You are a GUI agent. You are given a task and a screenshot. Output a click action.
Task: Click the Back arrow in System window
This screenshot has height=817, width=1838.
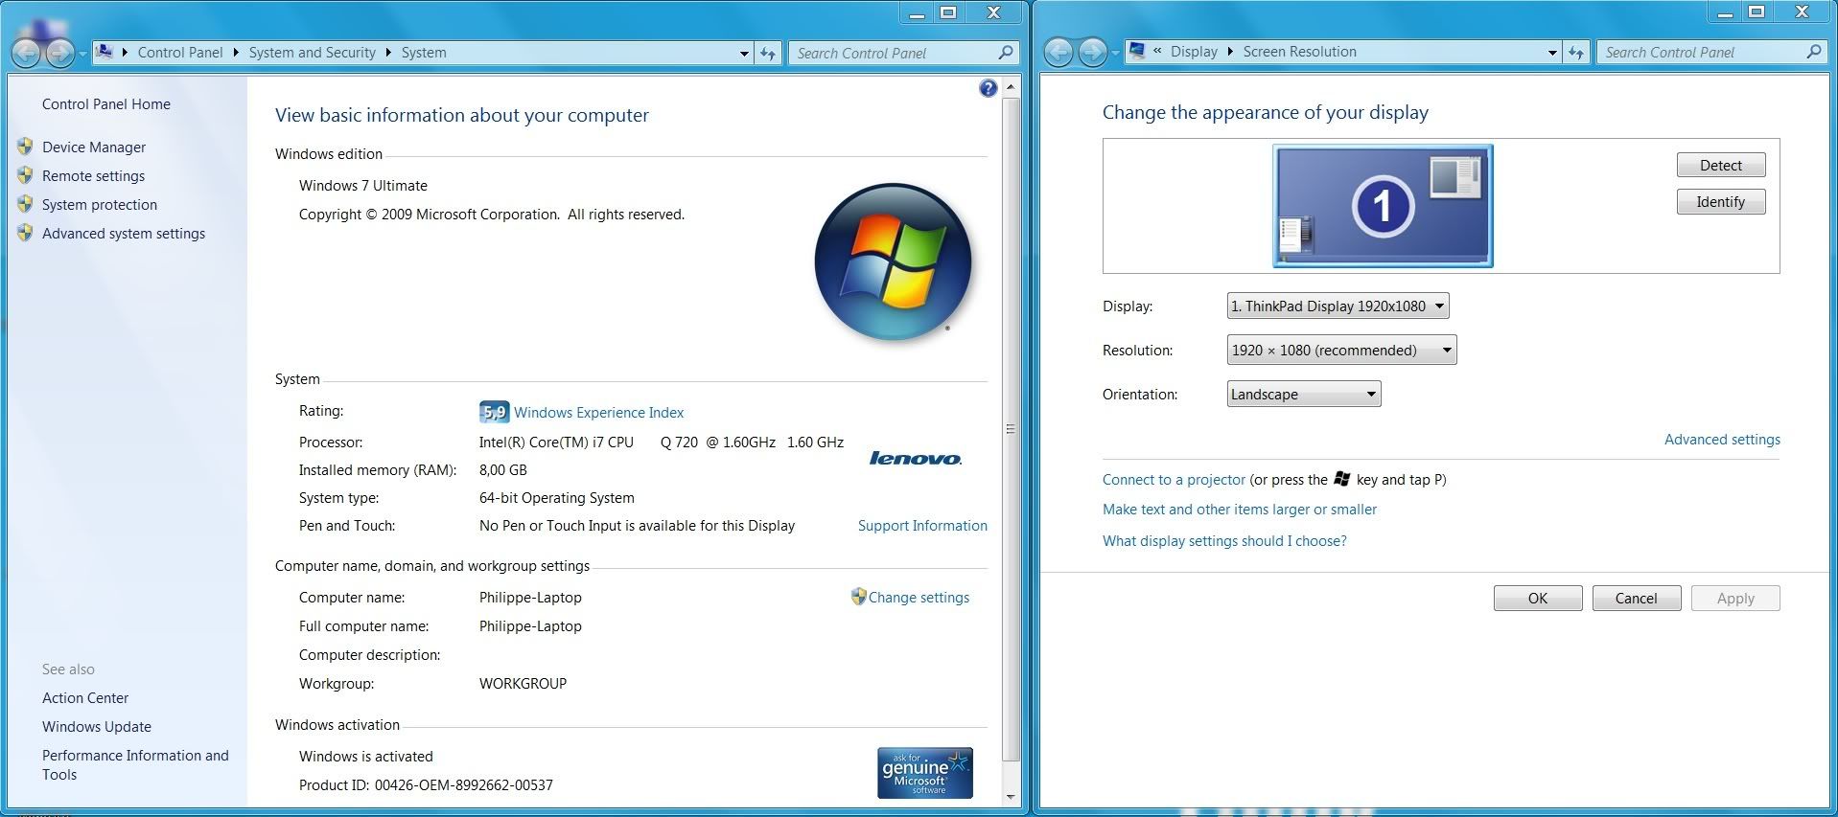pyautogui.click(x=26, y=53)
